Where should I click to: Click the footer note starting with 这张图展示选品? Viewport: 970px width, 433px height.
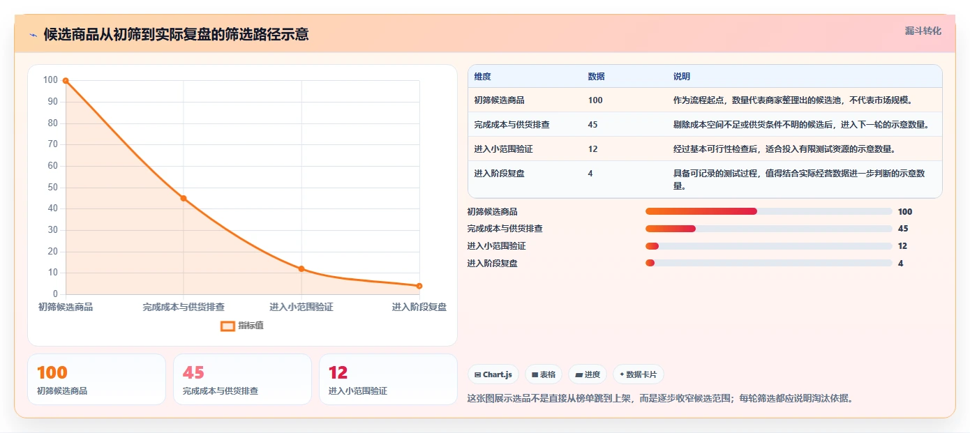coord(659,399)
